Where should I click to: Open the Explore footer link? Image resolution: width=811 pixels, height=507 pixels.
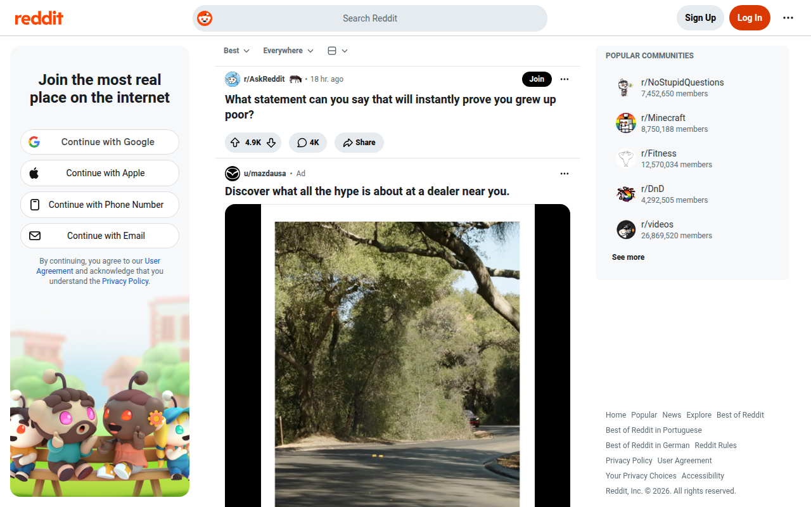point(699,415)
